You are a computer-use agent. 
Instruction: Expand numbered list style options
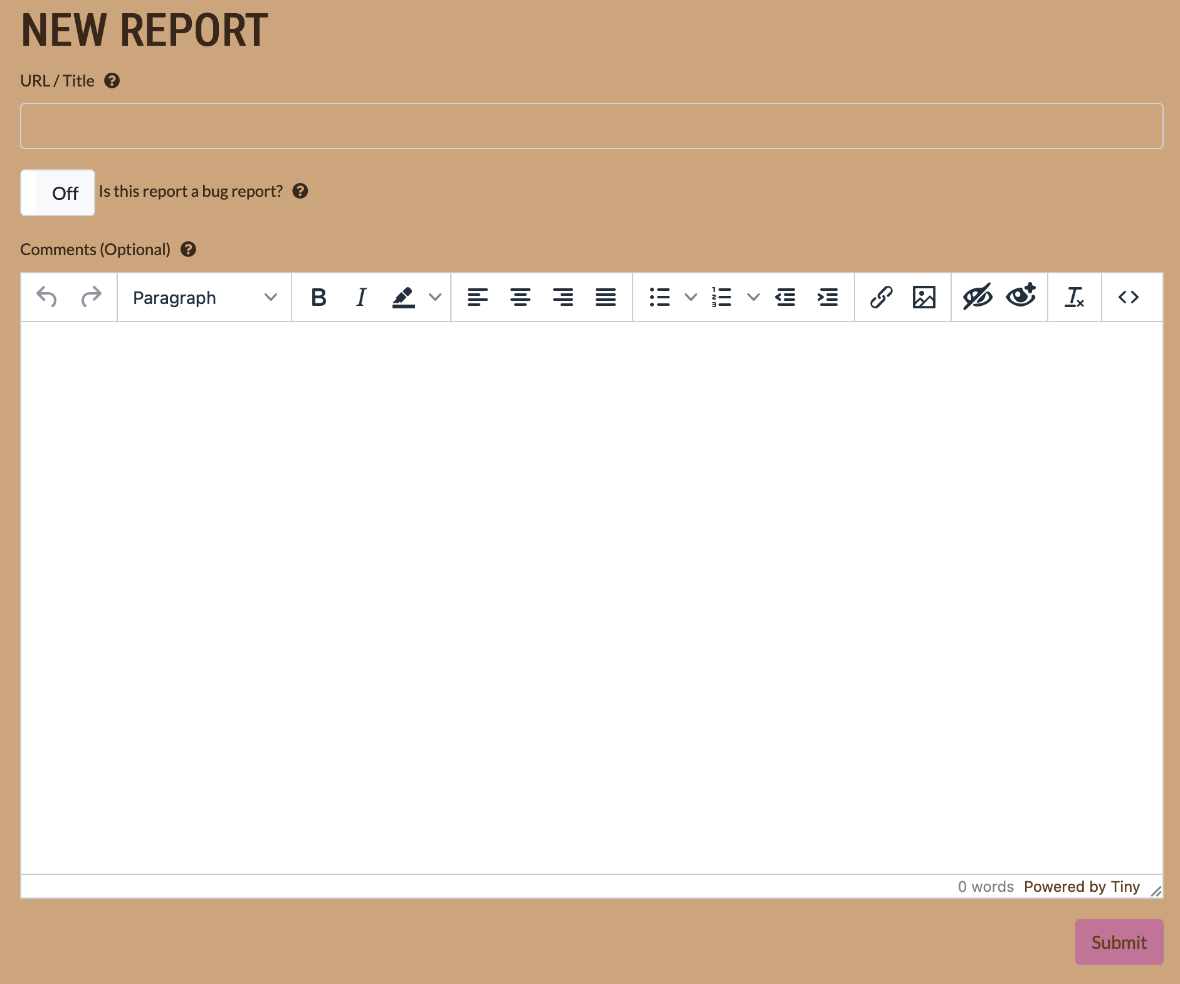pyautogui.click(x=754, y=297)
